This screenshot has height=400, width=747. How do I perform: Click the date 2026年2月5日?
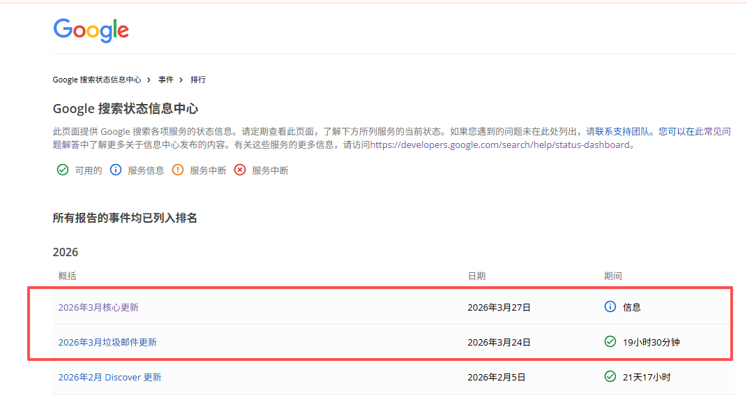click(x=497, y=377)
